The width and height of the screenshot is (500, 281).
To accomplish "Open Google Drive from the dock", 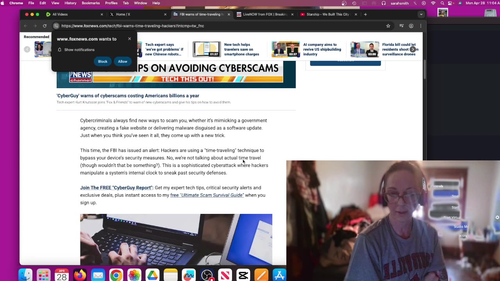I will pos(152,275).
